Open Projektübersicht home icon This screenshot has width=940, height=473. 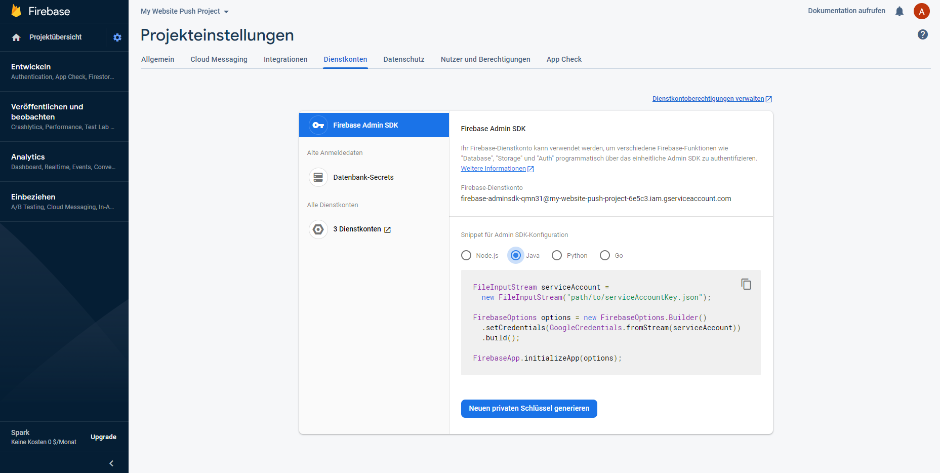16,37
